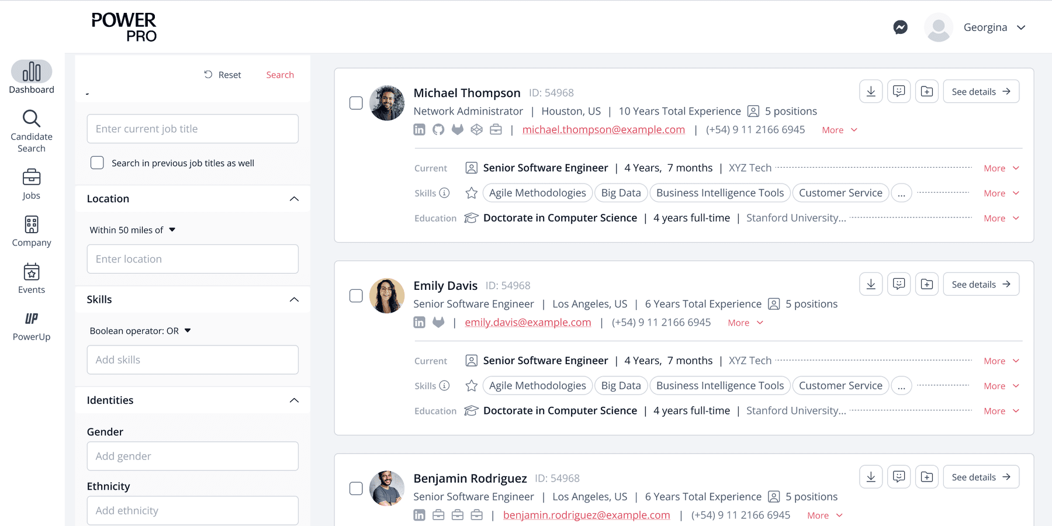Open Georgina account dropdown arrow

1021,27
